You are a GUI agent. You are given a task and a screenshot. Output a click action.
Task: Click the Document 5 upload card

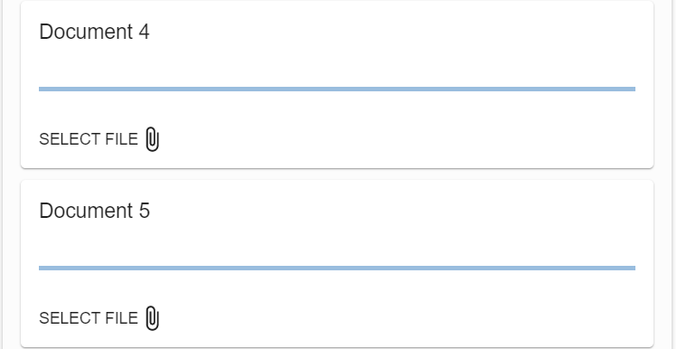click(337, 263)
